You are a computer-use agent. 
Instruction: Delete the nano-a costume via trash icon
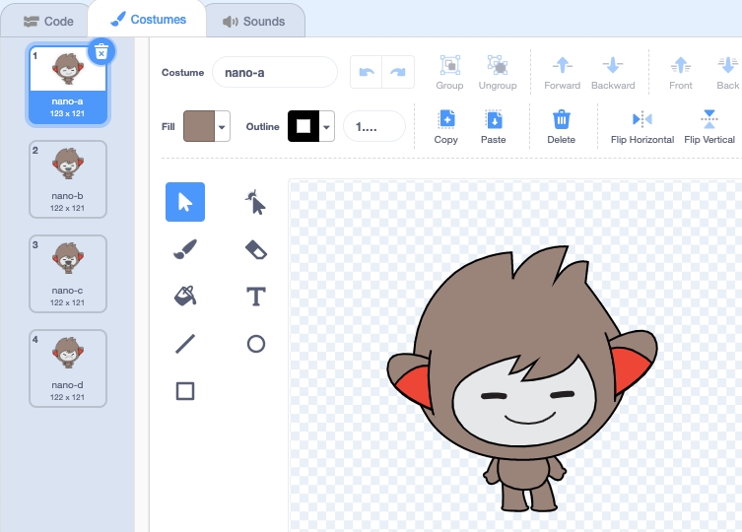(101, 52)
